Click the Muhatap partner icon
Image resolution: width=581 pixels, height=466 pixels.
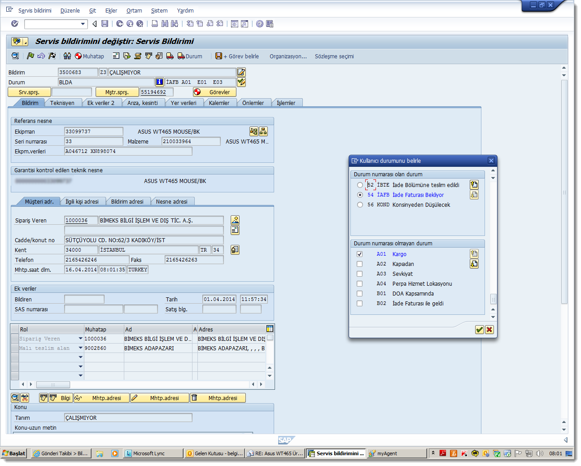pos(79,56)
